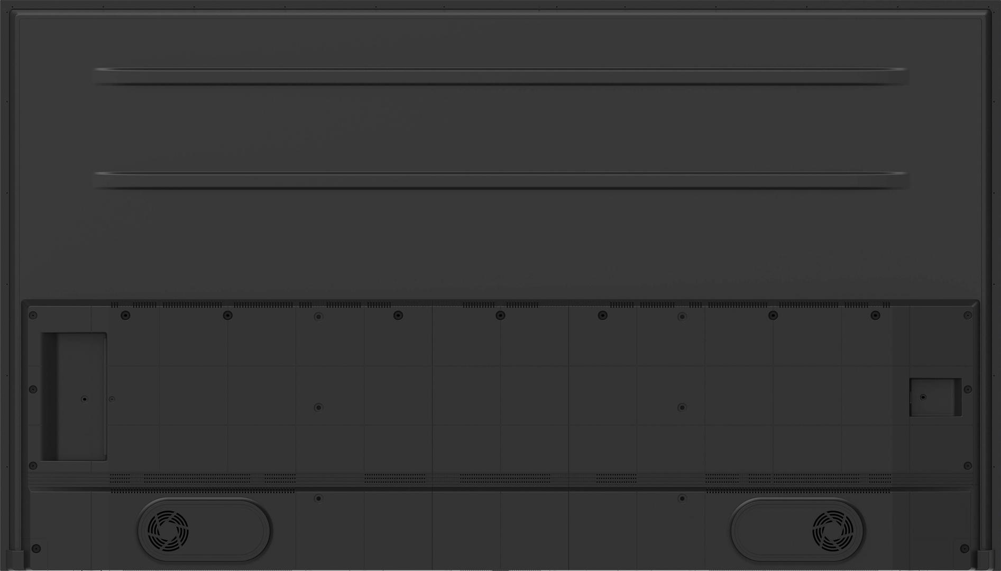This screenshot has width=1001, height=571.
Task: Click the bottom-right corner foot clip
Action: click(984, 559)
